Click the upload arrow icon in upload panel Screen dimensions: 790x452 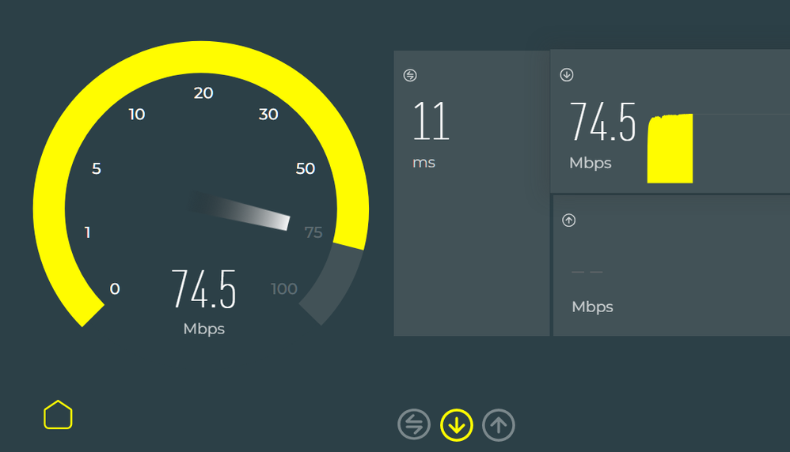pyautogui.click(x=568, y=220)
